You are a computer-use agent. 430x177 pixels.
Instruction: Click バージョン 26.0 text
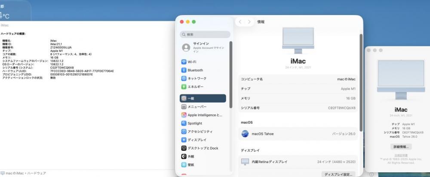click(344, 134)
